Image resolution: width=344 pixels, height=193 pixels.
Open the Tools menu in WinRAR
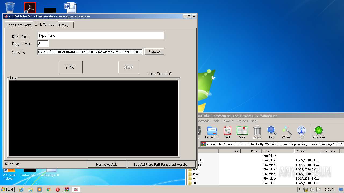coord(216,121)
